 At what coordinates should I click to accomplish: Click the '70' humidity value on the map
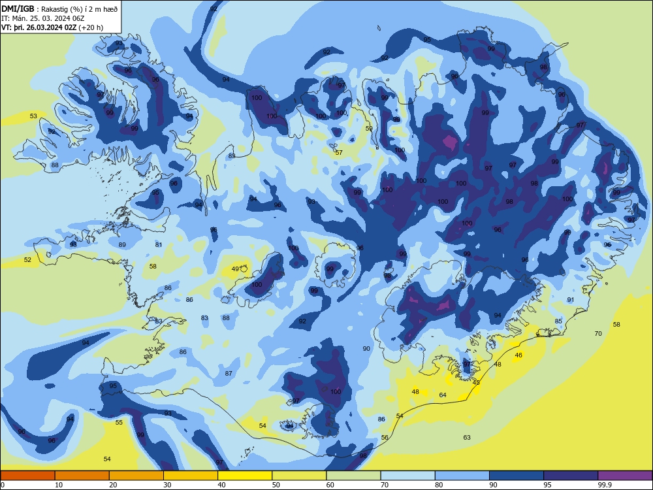(x=598, y=333)
